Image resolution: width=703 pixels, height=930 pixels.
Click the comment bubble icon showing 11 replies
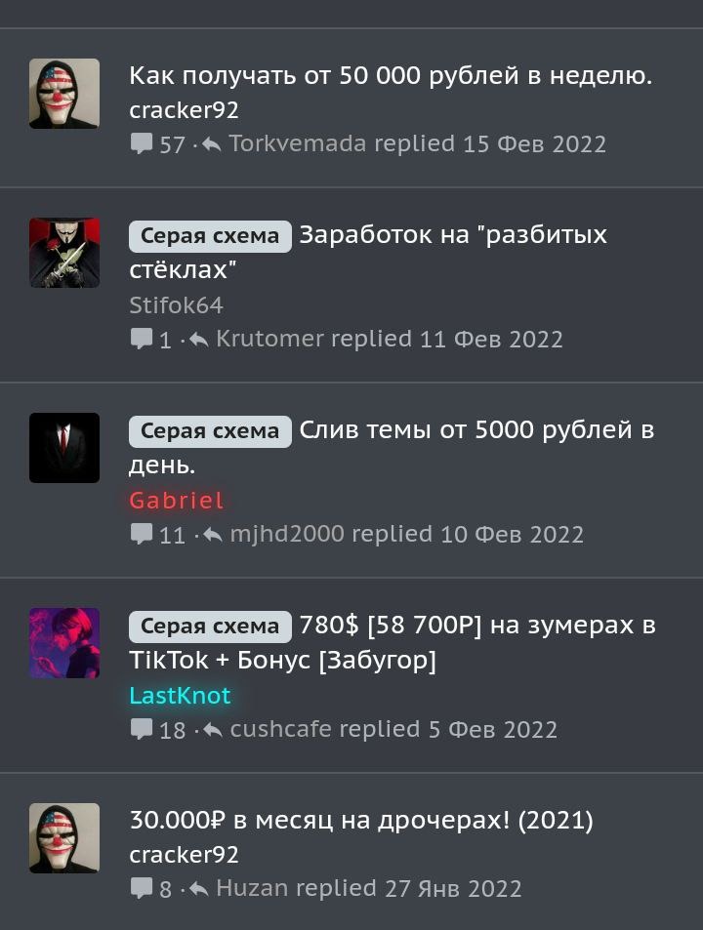pyautogui.click(x=142, y=535)
